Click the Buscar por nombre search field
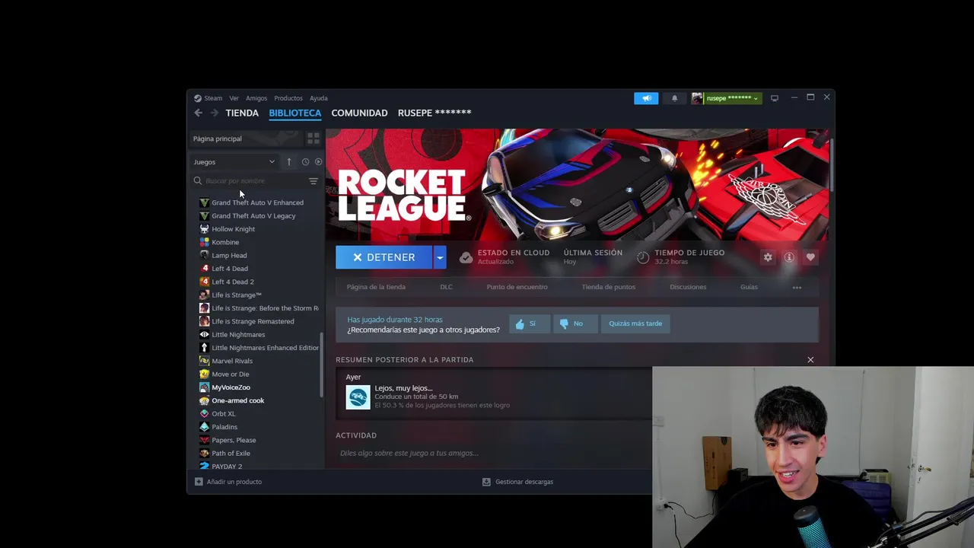The image size is (974, 548). click(x=249, y=181)
